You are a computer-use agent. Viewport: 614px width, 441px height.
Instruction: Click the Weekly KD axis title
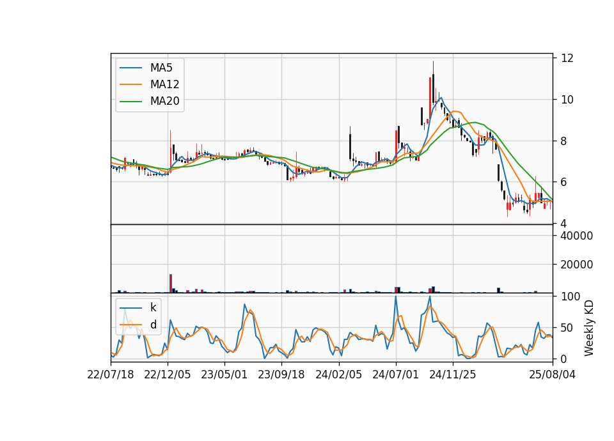pyautogui.click(x=589, y=328)
